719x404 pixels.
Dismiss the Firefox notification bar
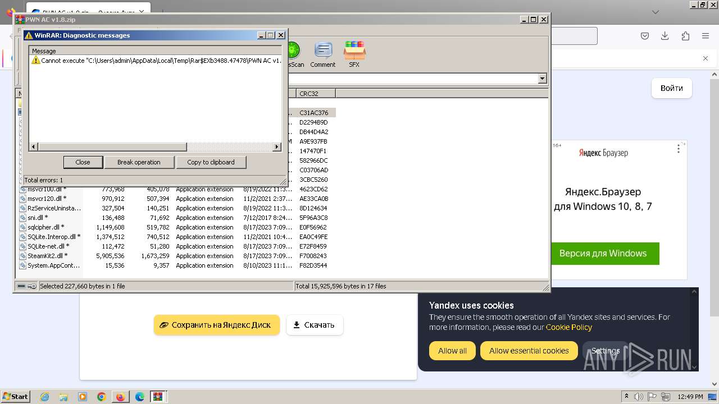(x=706, y=58)
